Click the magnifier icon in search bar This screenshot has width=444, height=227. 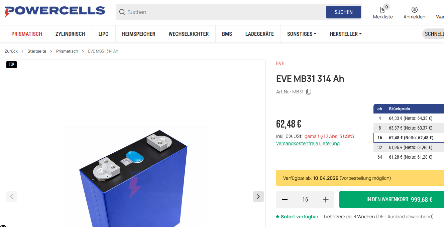(x=122, y=12)
